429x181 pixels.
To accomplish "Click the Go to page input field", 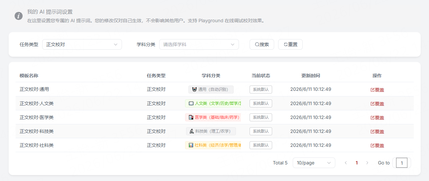I will [402, 163].
